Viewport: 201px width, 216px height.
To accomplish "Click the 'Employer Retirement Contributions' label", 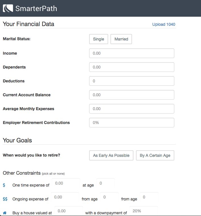I will [x=36, y=123].
